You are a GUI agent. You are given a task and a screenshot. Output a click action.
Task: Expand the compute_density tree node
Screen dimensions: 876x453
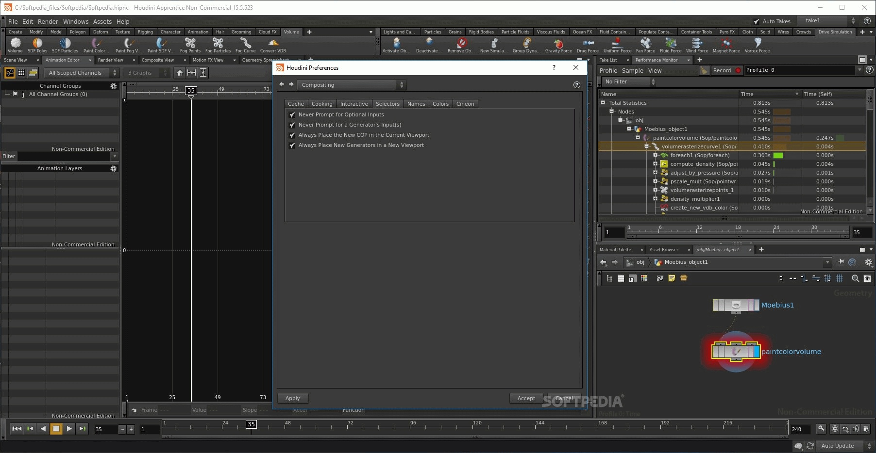pos(655,164)
